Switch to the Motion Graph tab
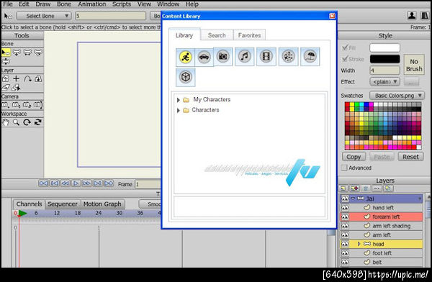432x282 pixels. tap(102, 204)
